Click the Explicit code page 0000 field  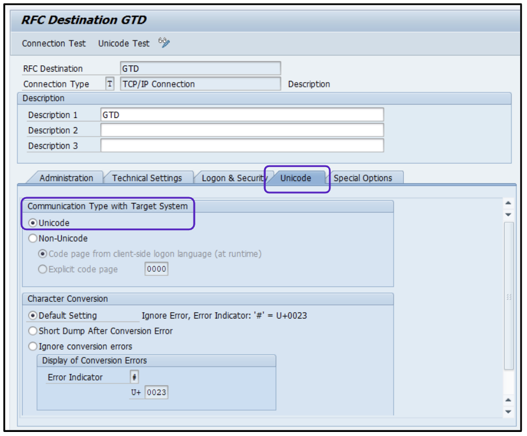click(x=156, y=269)
